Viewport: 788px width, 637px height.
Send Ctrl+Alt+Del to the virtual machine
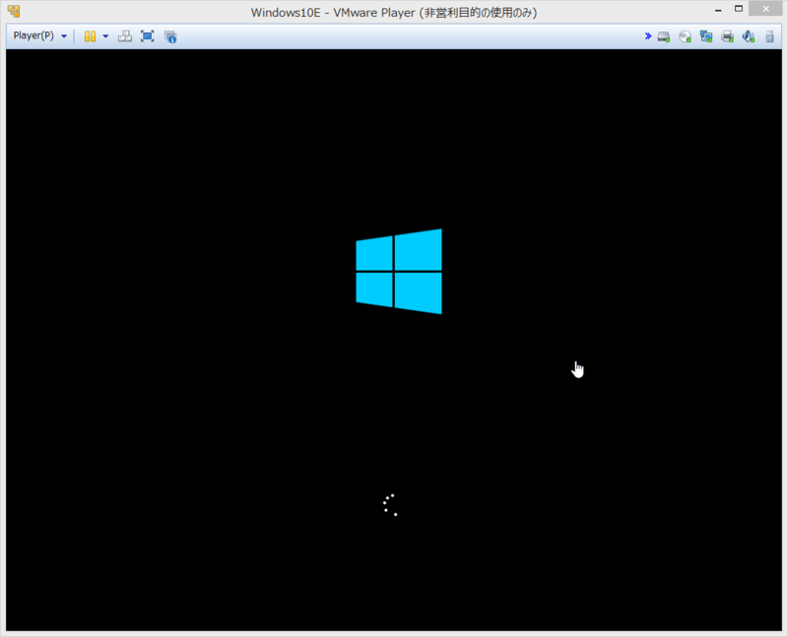(x=125, y=36)
